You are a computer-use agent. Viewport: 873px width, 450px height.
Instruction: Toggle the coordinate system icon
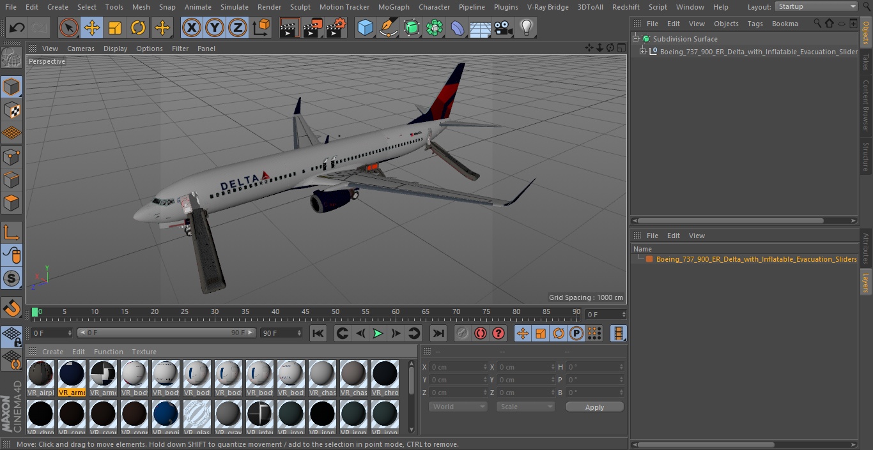[261, 27]
